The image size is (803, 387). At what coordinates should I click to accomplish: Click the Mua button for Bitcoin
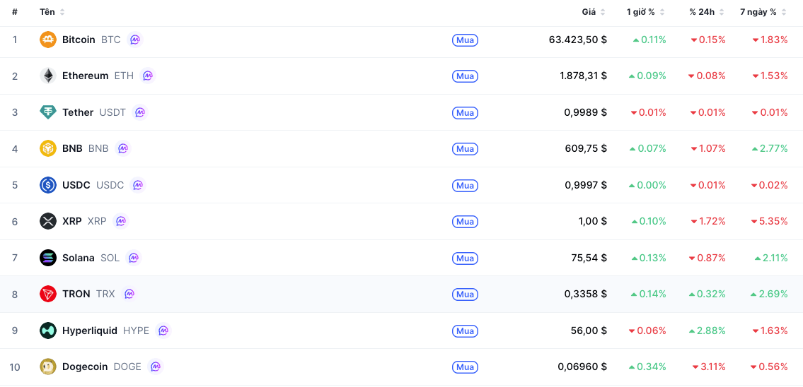pos(465,40)
